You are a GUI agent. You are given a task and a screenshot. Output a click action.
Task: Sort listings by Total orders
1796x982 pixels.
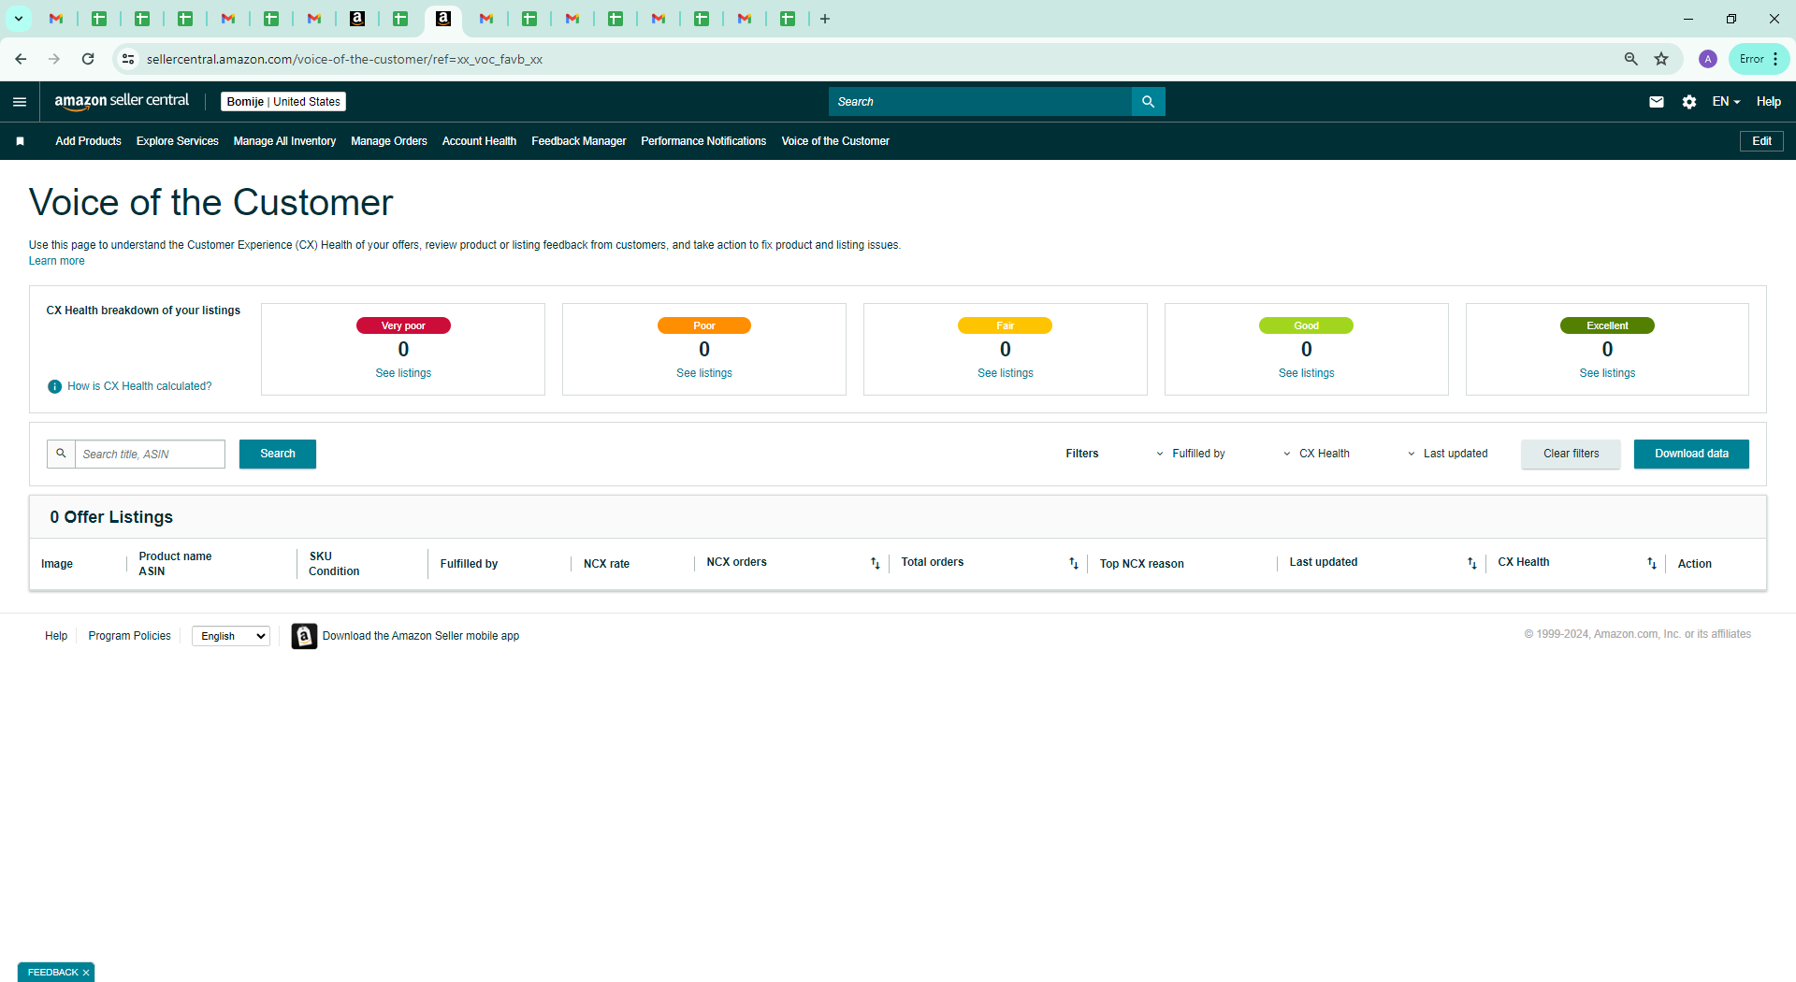coord(1073,563)
